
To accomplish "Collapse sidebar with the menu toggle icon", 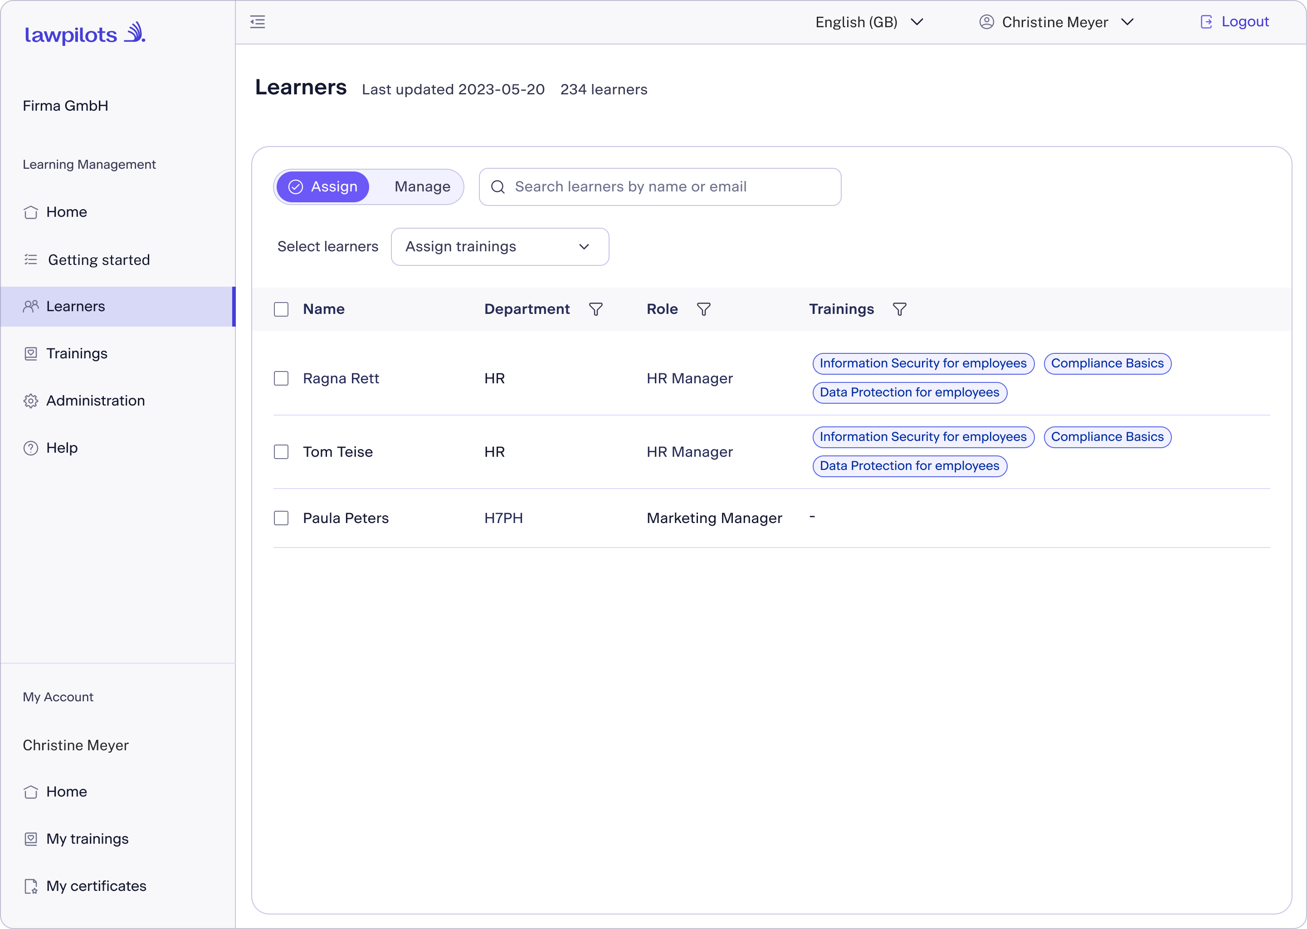I will [x=258, y=22].
